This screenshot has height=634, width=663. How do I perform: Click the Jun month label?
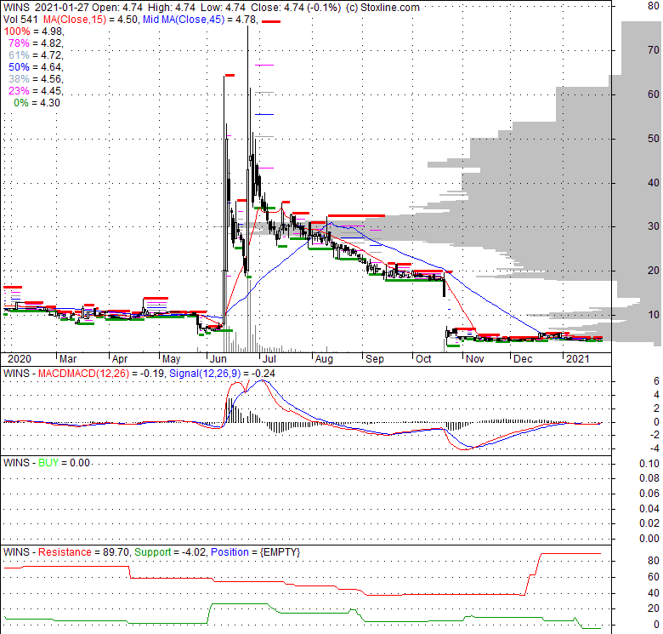click(x=218, y=359)
